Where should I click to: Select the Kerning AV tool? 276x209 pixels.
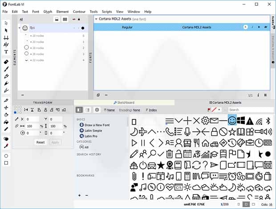pos(6,44)
